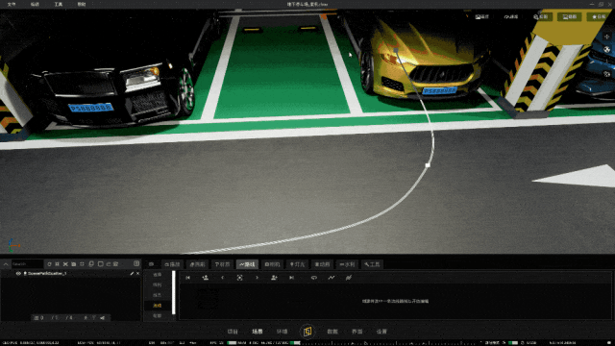Go to the next path point
Image resolution: width=615 pixels, height=346 pixels.
(x=257, y=278)
